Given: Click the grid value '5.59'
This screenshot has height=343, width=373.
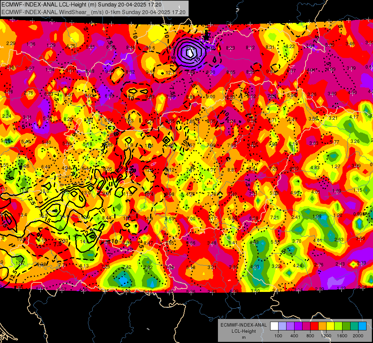Looking at the screenshot, I should point(67,144).
